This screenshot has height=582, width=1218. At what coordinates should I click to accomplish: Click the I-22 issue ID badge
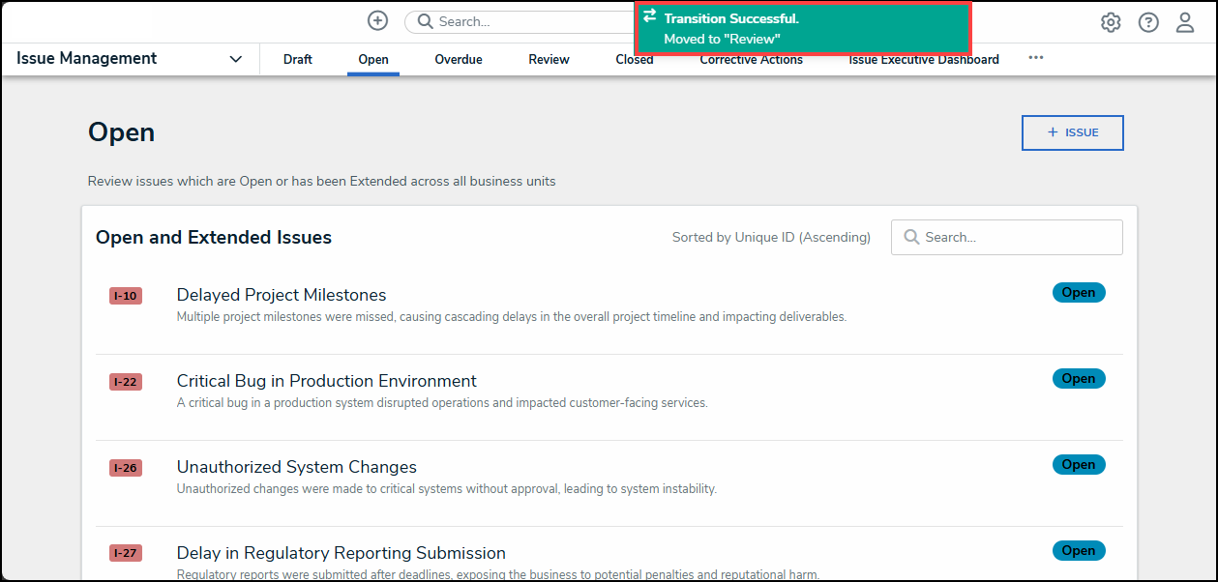[126, 382]
